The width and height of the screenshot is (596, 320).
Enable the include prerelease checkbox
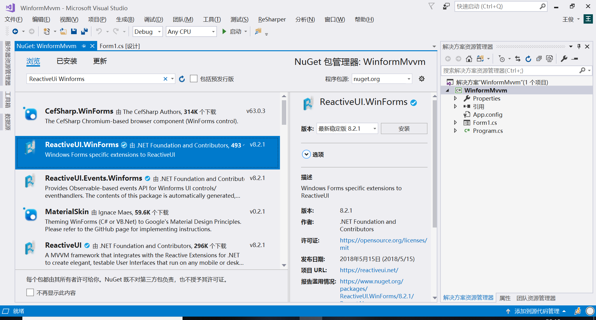(194, 79)
